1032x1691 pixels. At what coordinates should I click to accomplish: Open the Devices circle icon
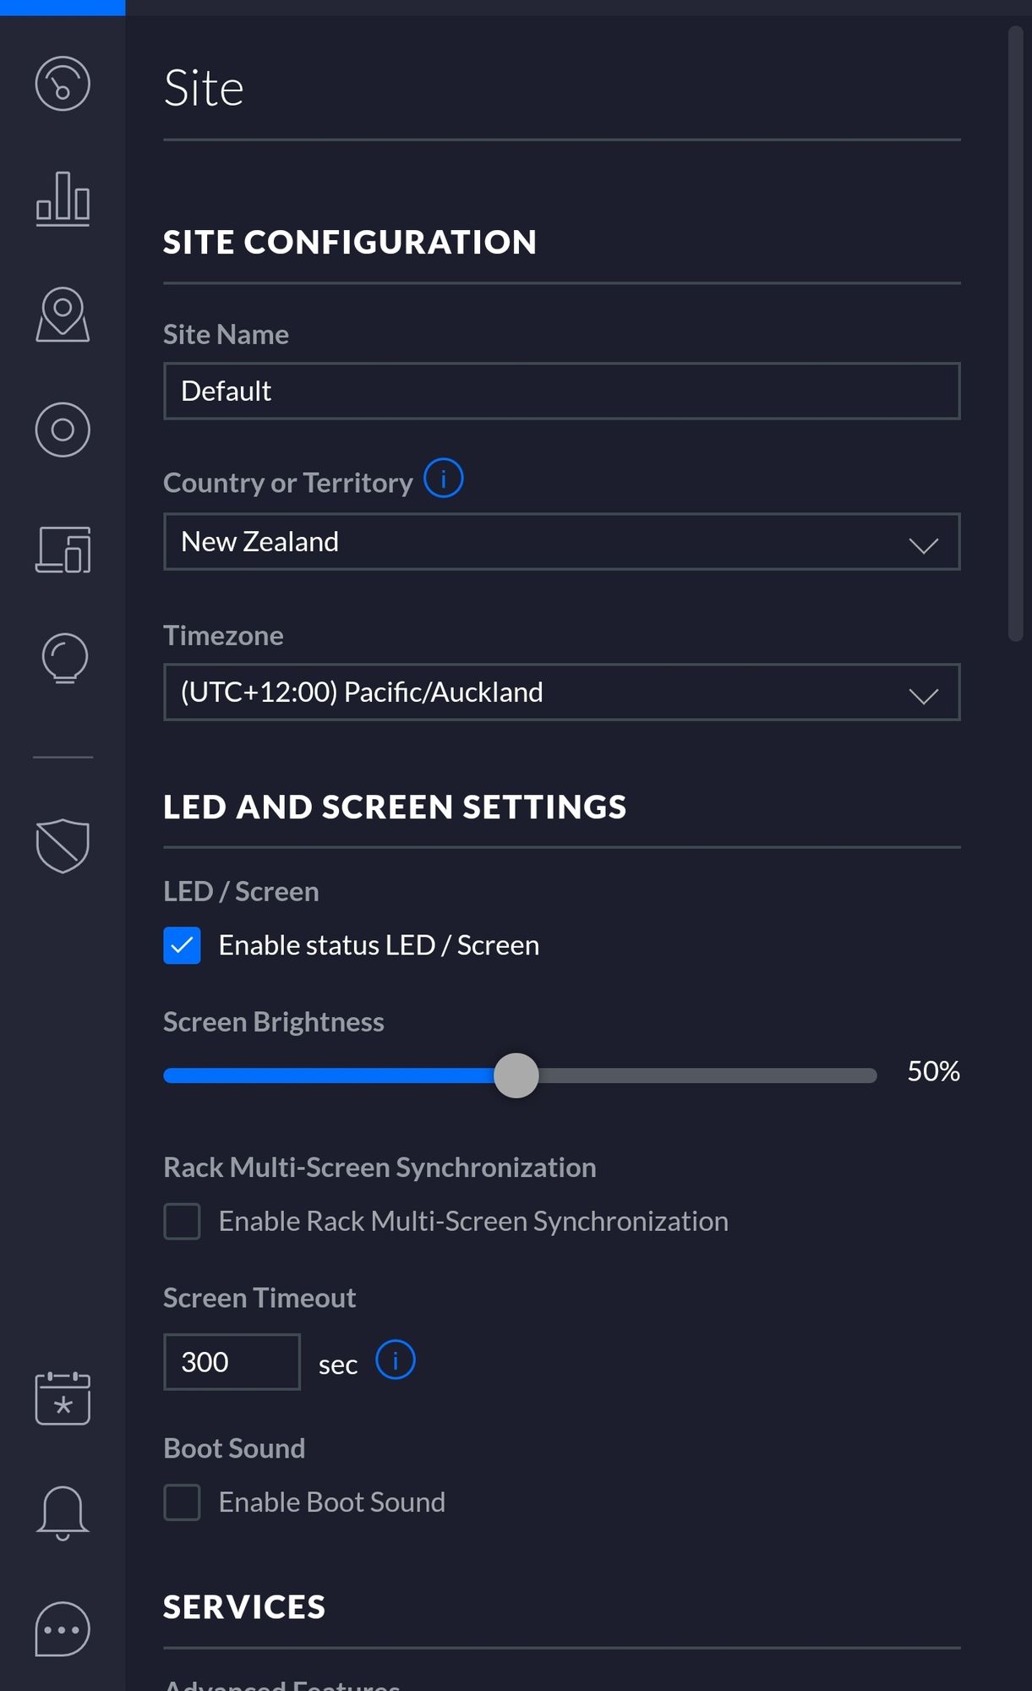63,430
